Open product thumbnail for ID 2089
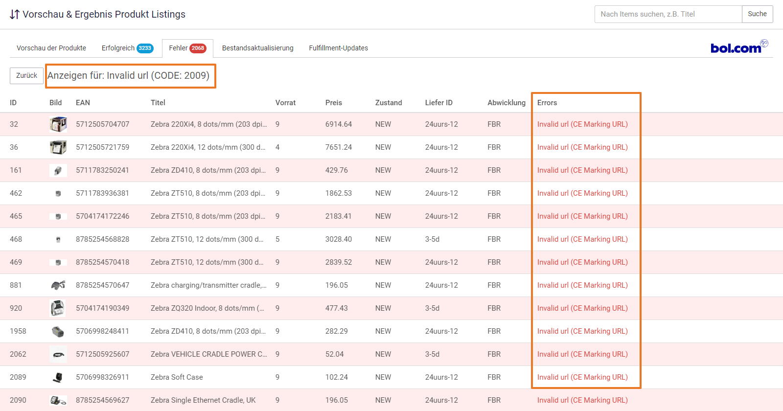The width and height of the screenshot is (783, 411). (x=58, y=377)
